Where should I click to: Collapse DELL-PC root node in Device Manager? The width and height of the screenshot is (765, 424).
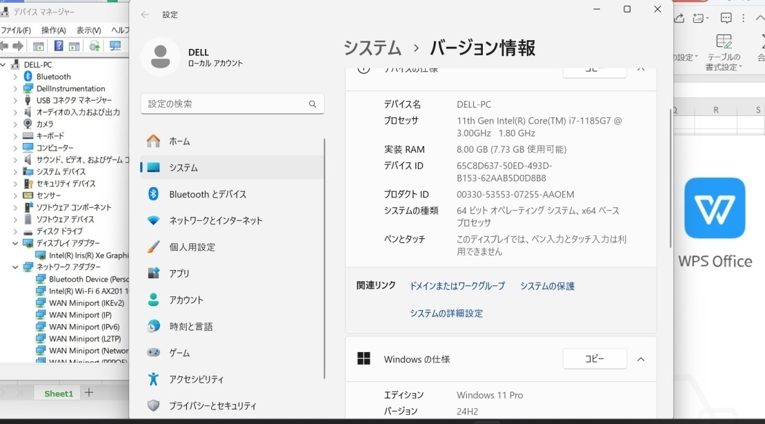click(3, 64)
